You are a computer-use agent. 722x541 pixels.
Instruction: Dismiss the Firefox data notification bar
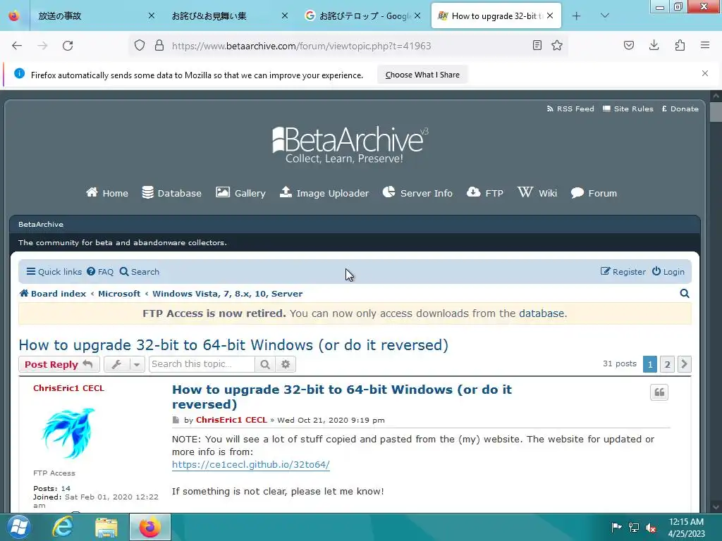705,73
